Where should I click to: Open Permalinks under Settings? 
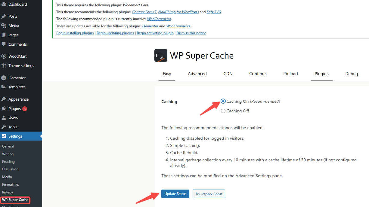10,184
